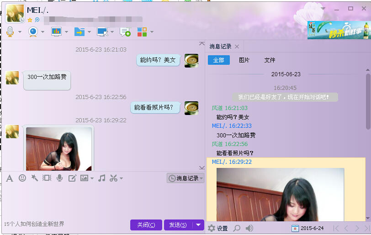The height and width of the screenshot is (235, 371).
Task: Send a window shake nudge
Action: [47, 178]
